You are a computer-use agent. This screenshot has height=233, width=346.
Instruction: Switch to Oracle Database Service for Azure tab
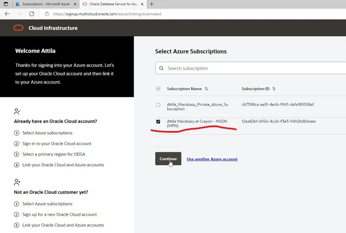pos(114,4)
